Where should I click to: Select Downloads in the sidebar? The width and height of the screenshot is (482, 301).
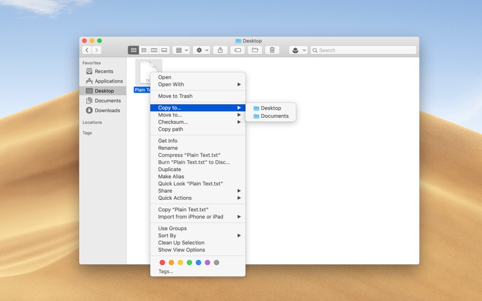point(102,111)
